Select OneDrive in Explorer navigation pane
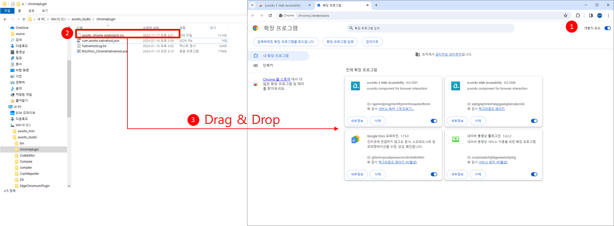 (22, 28)
